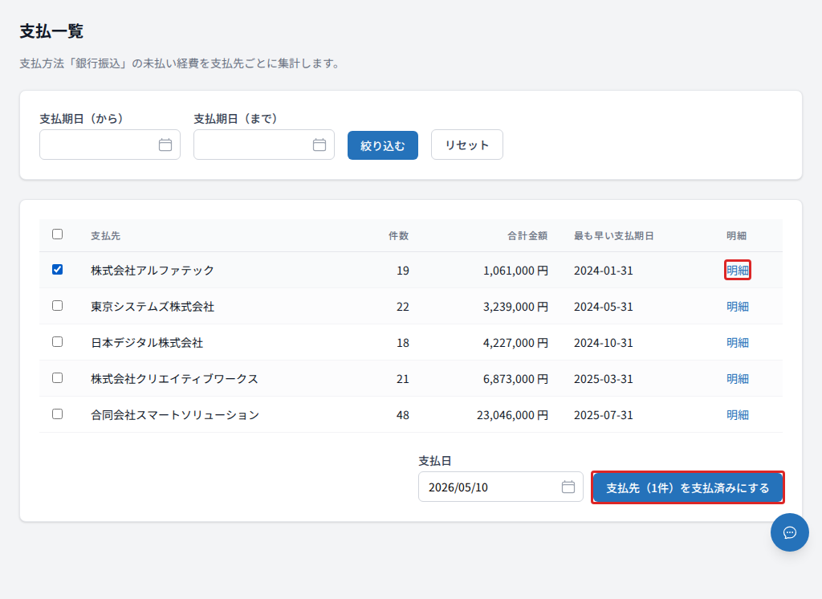Click amount 1,061,000 円
Viewport: 822px width, 599px height.
click(x=515, y=271)
